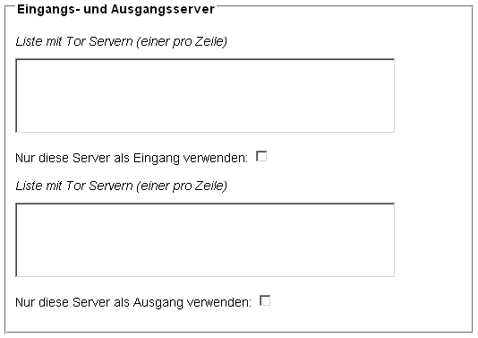This screenshot has width=478, height=338.
Task: Focus the entry server list text box
Action: [205, 96]
